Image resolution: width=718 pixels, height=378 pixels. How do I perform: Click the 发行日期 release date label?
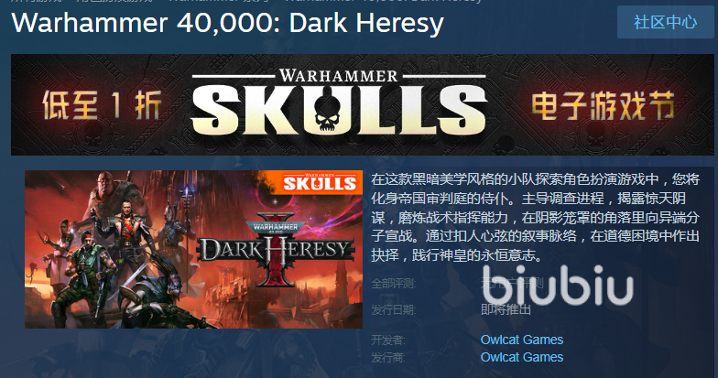[394, 309]
